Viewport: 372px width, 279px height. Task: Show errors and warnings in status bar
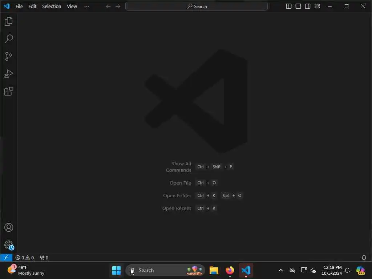[x=25, y=258]
